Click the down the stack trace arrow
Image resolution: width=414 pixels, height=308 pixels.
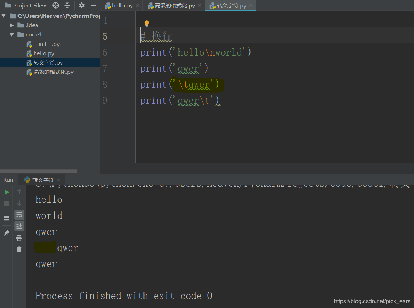pyautogui.click(x=19, y=203)
